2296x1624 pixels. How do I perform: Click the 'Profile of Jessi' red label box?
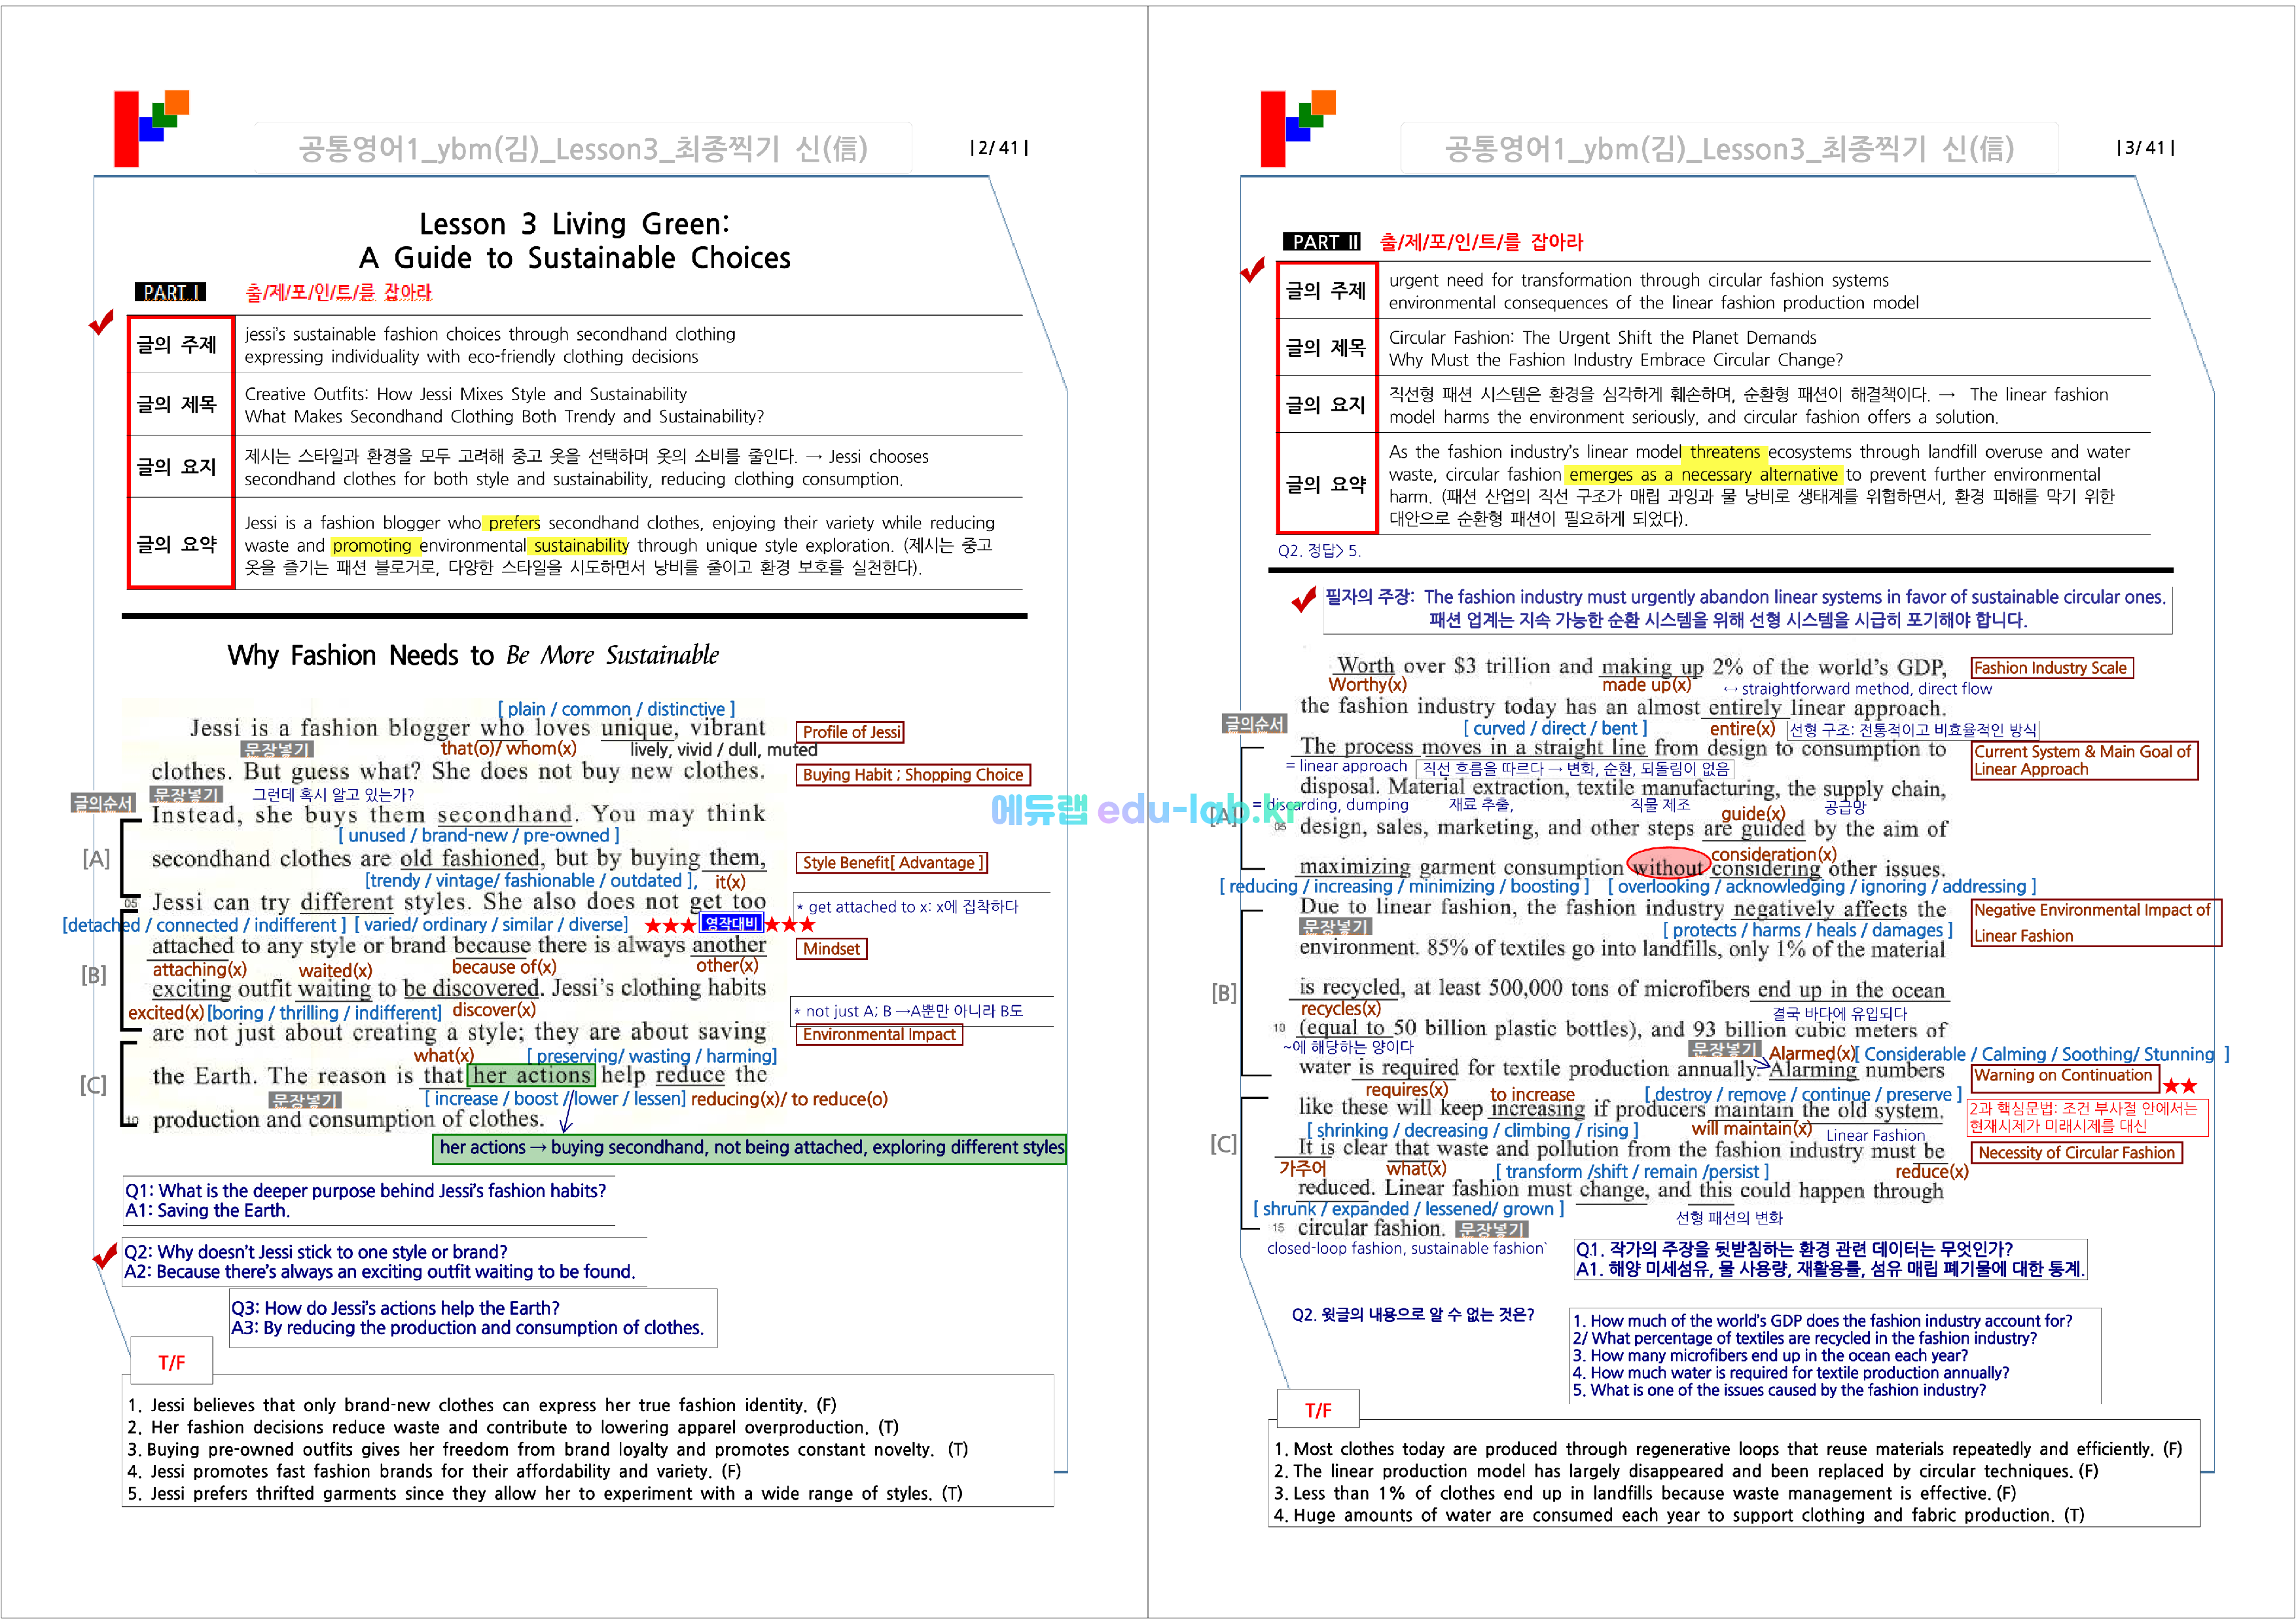851,733
